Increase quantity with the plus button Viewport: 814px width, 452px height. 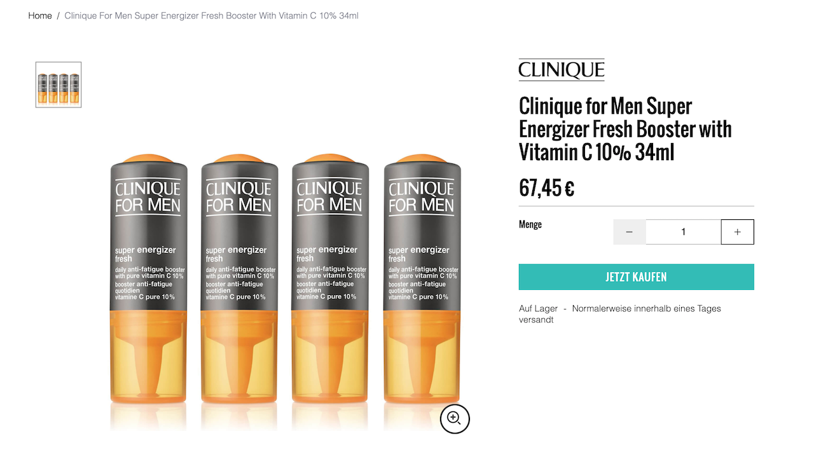737,232
